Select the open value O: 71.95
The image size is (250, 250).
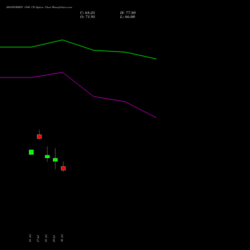click(87, 17)
